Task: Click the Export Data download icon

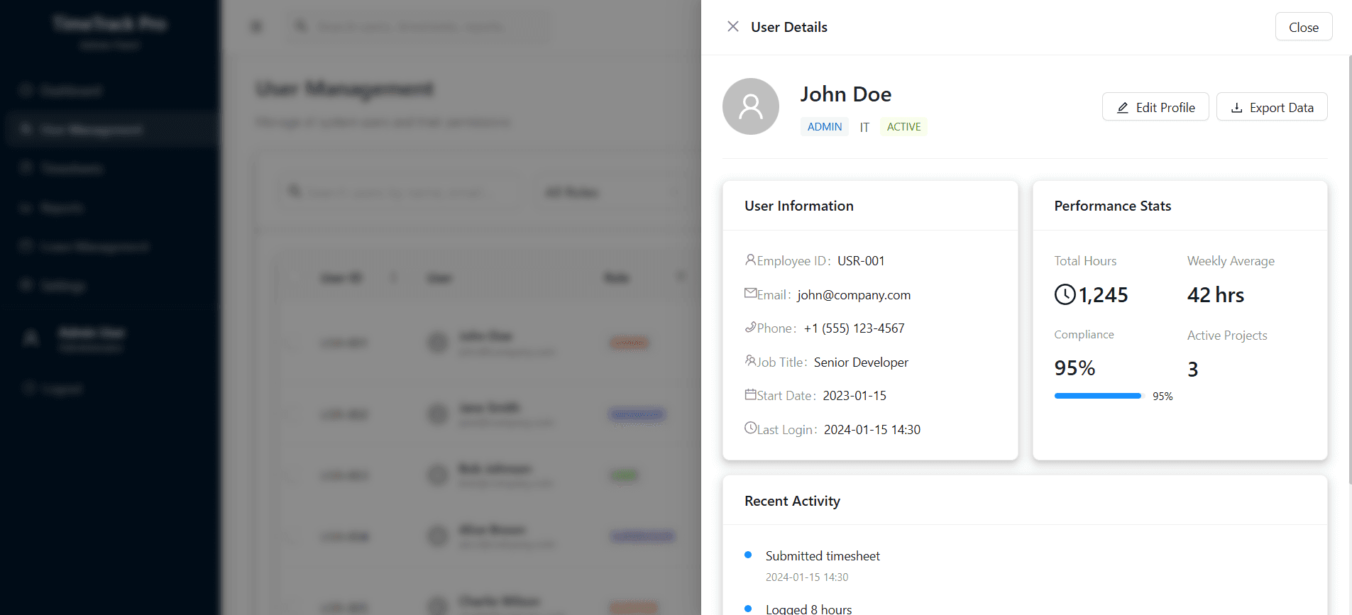Action: pos(1236,108)
